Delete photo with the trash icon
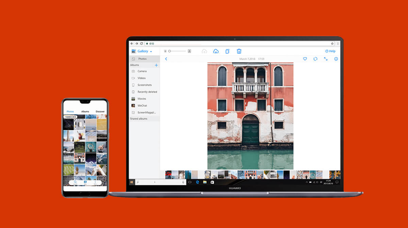This screenshot has width=408, height=228. click(239, 51)
